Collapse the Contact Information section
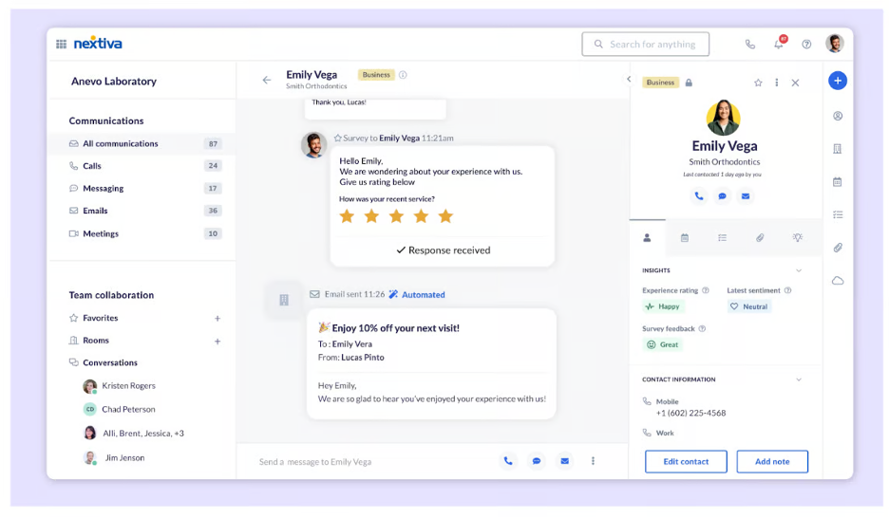889x518 pixels. (x=798, y=379)
